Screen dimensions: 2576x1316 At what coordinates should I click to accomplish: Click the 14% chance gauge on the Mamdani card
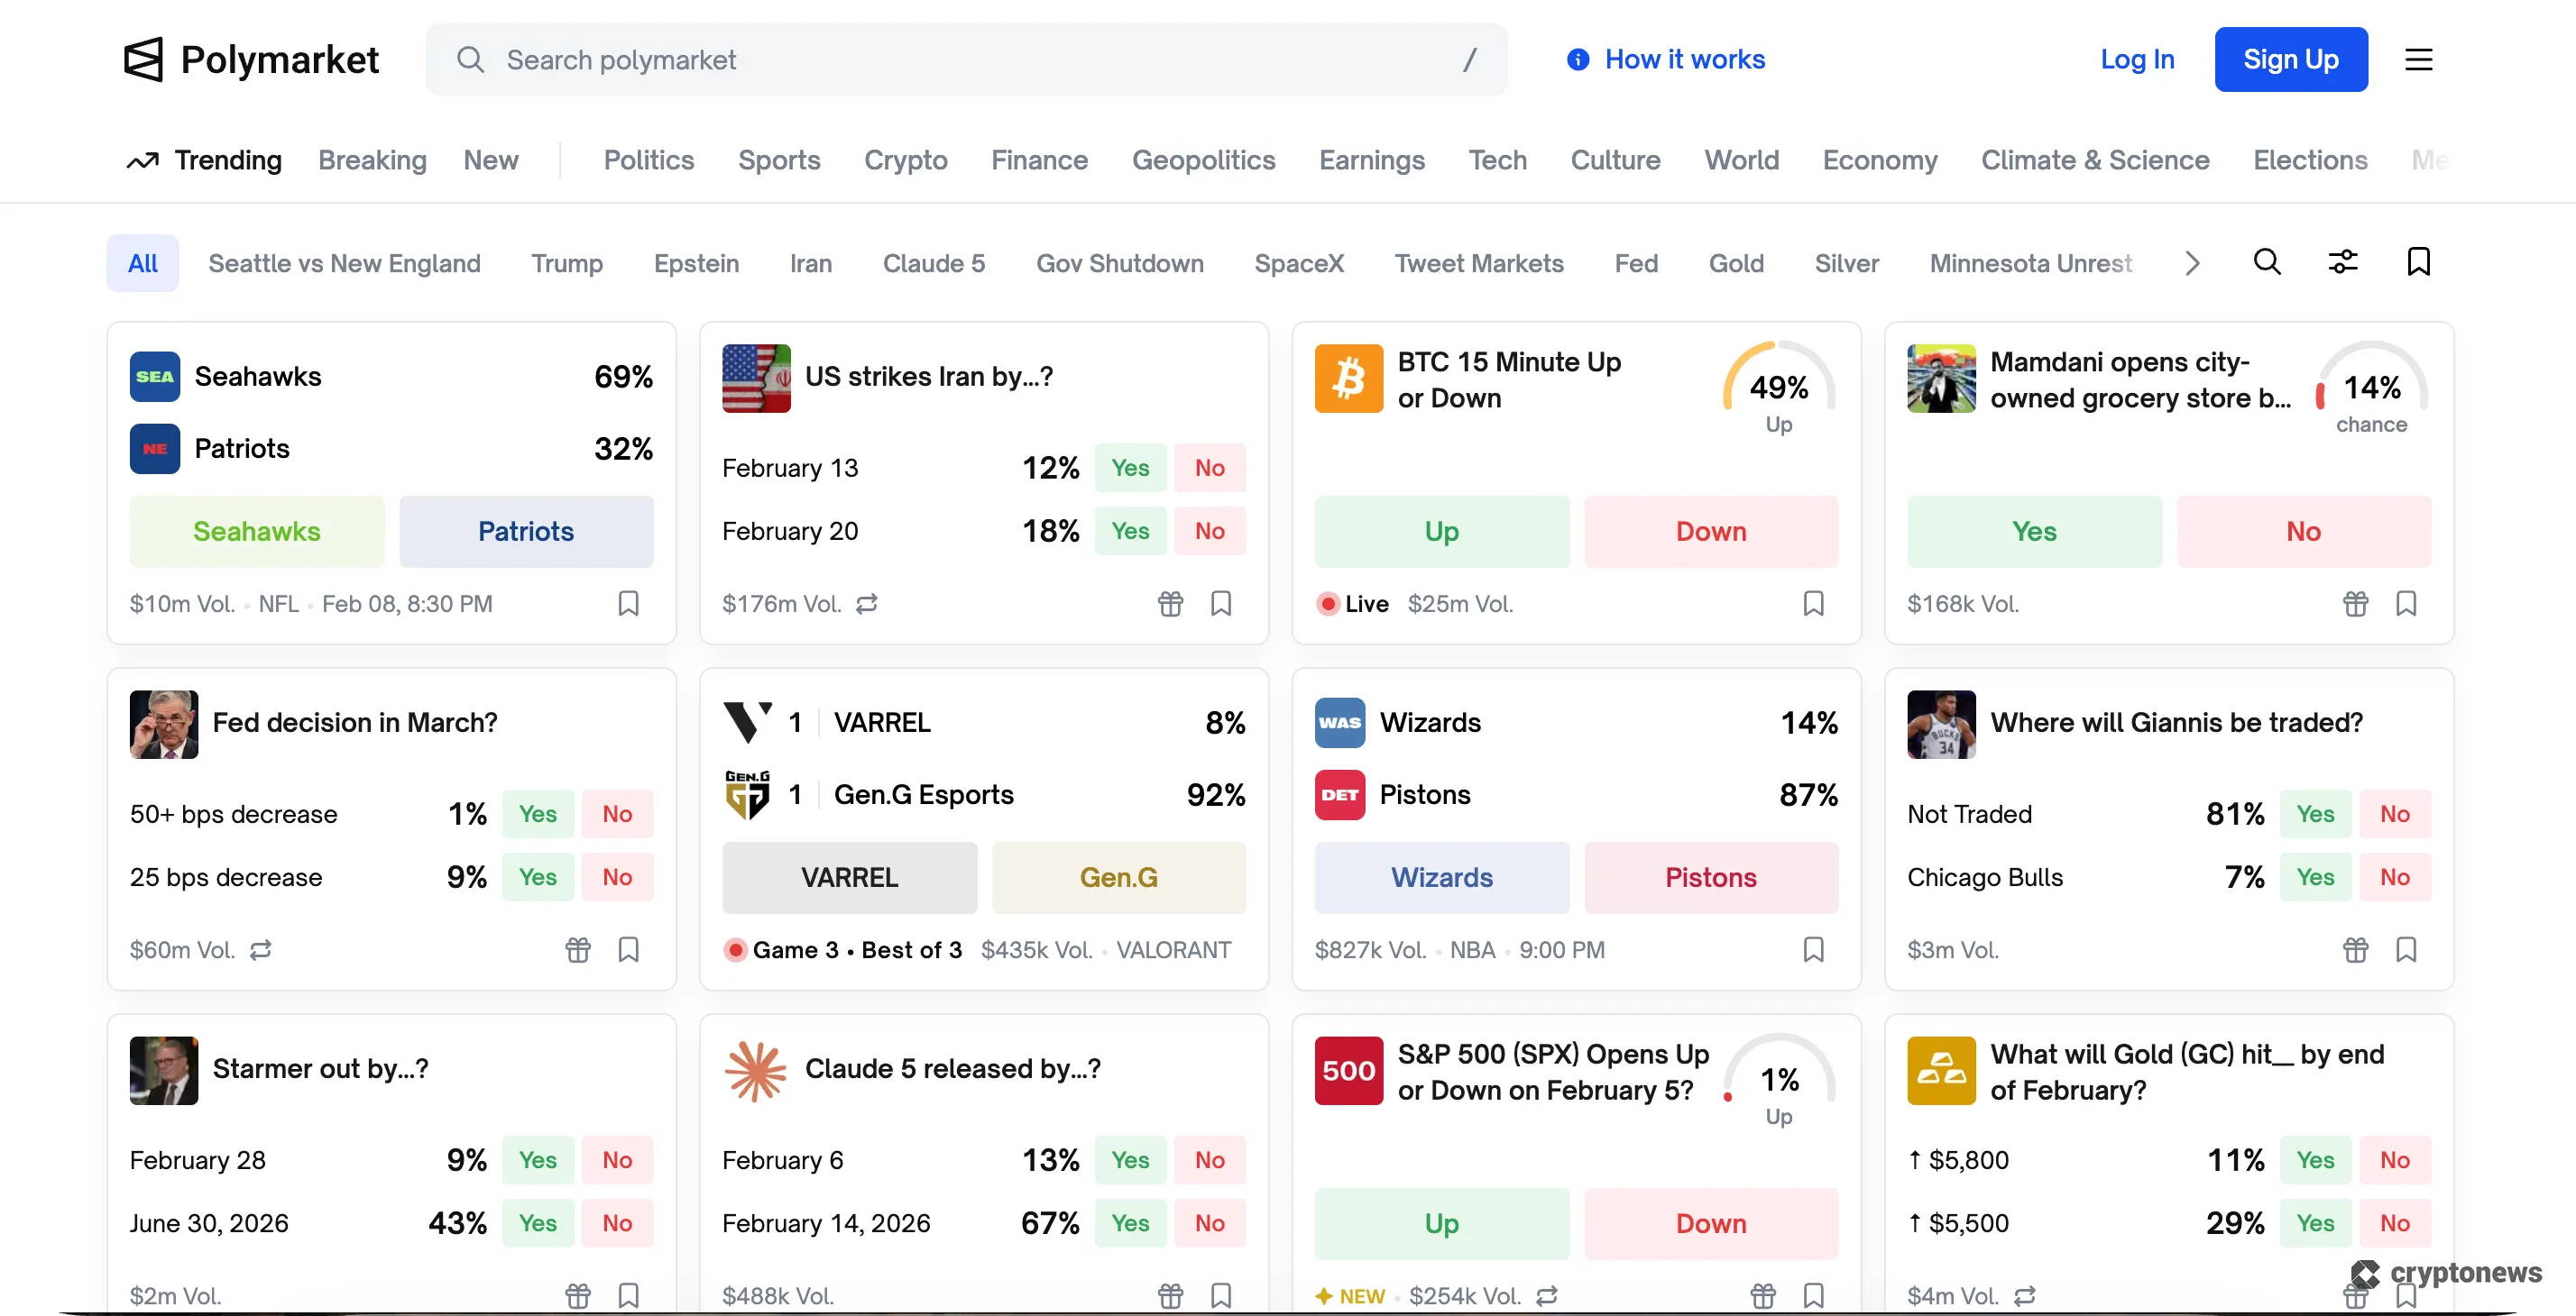tap(2371, 389)
